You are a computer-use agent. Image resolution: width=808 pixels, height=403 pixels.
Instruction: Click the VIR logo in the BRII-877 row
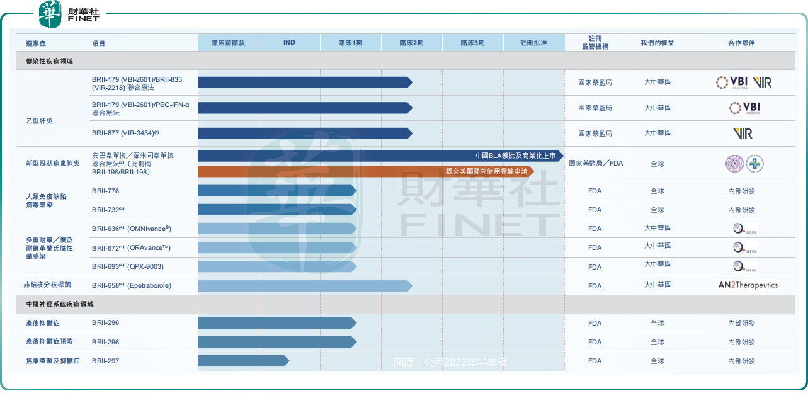click(x=743, y=133)
